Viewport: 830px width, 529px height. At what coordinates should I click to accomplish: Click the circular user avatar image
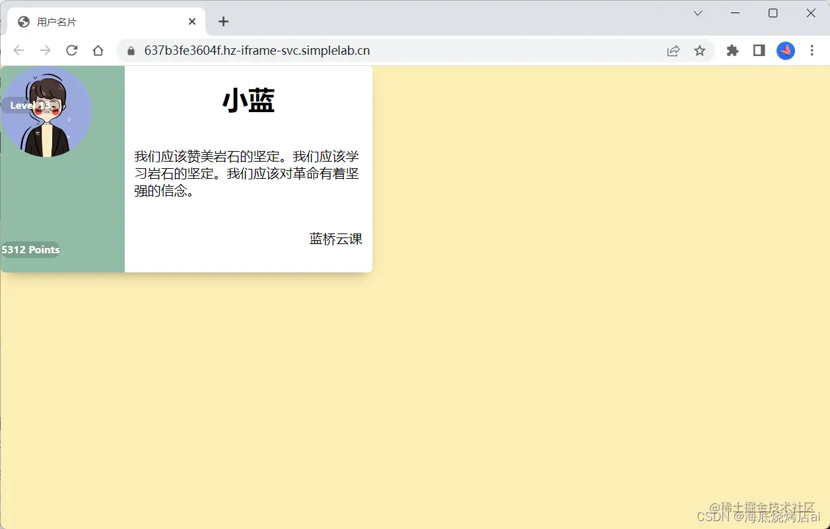pos(46,112)
